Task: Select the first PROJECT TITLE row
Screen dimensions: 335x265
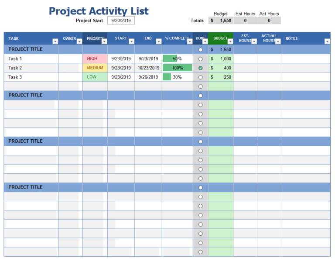Action: tap(167, 49)
